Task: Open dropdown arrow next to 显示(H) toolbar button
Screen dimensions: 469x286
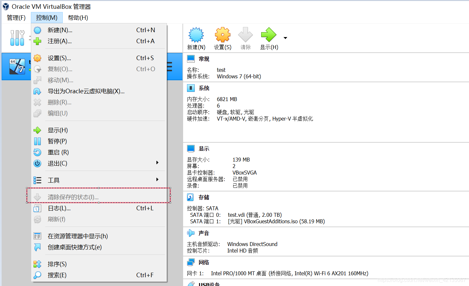Action: tap(285, 38)
